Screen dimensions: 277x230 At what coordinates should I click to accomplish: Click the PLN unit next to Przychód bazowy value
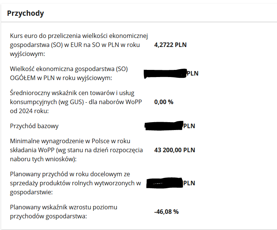pyautogui.click(x=189, y=126)
